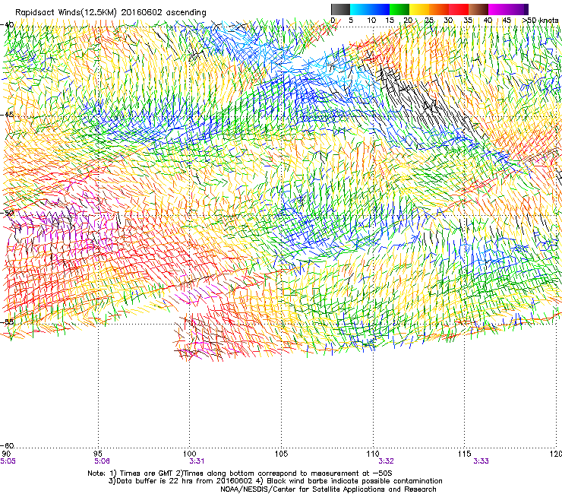
Task: Click the purple 3:31 time label
Action: (197, 461)
